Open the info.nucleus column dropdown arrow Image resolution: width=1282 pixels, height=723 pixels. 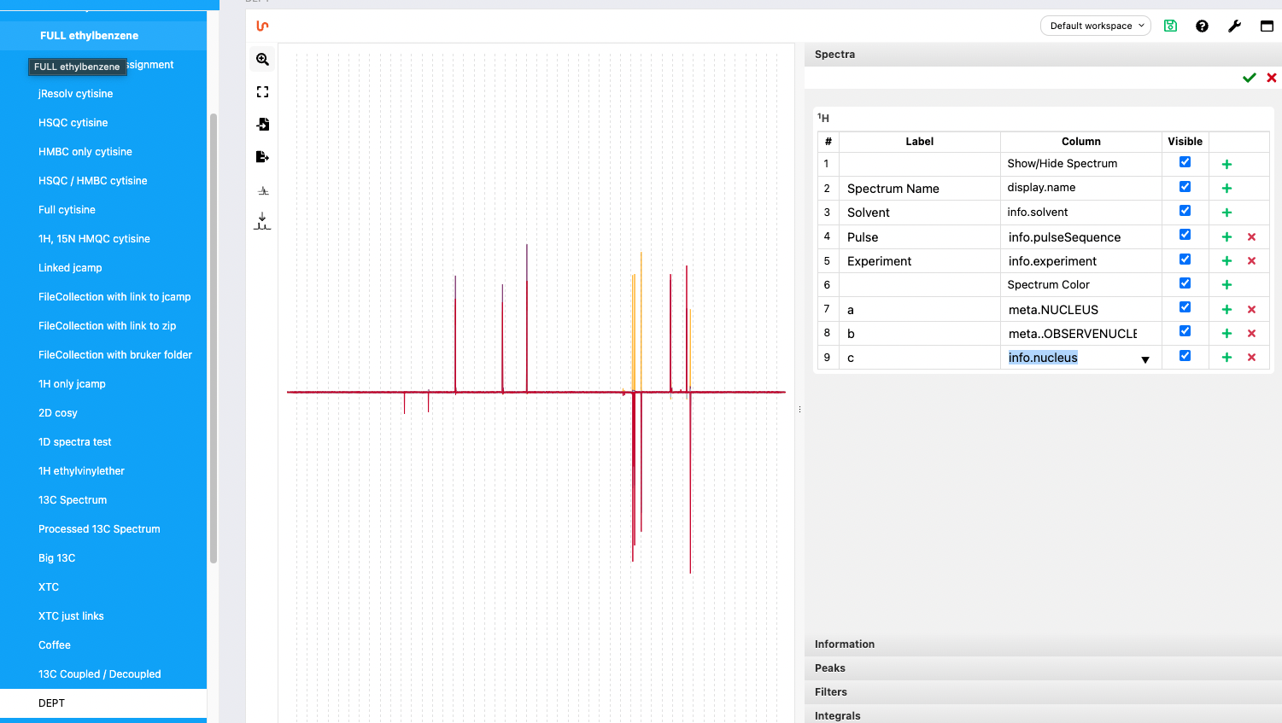click(1145, 359)
